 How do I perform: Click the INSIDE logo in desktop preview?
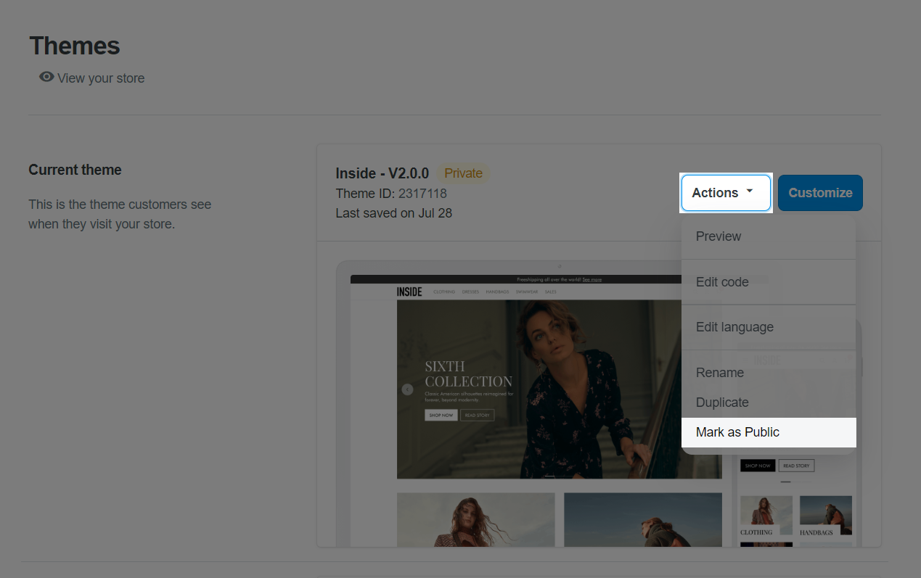[409, 292]
